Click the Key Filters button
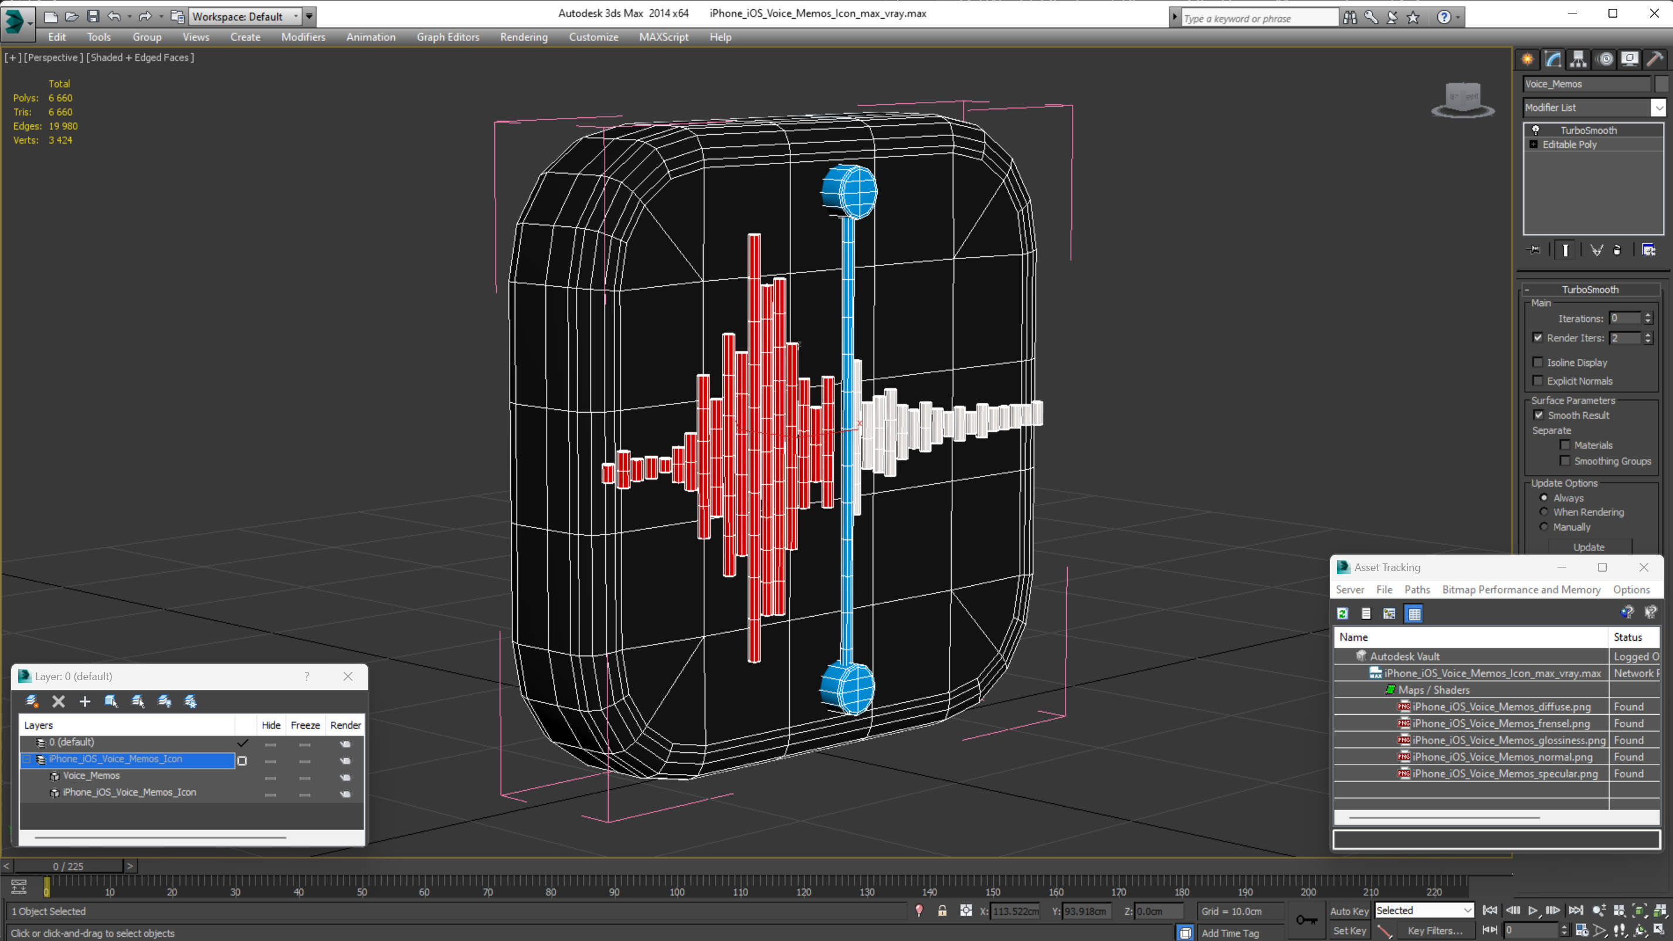This screenshot has height=941, width=1673. click(x=1435, y=930)
